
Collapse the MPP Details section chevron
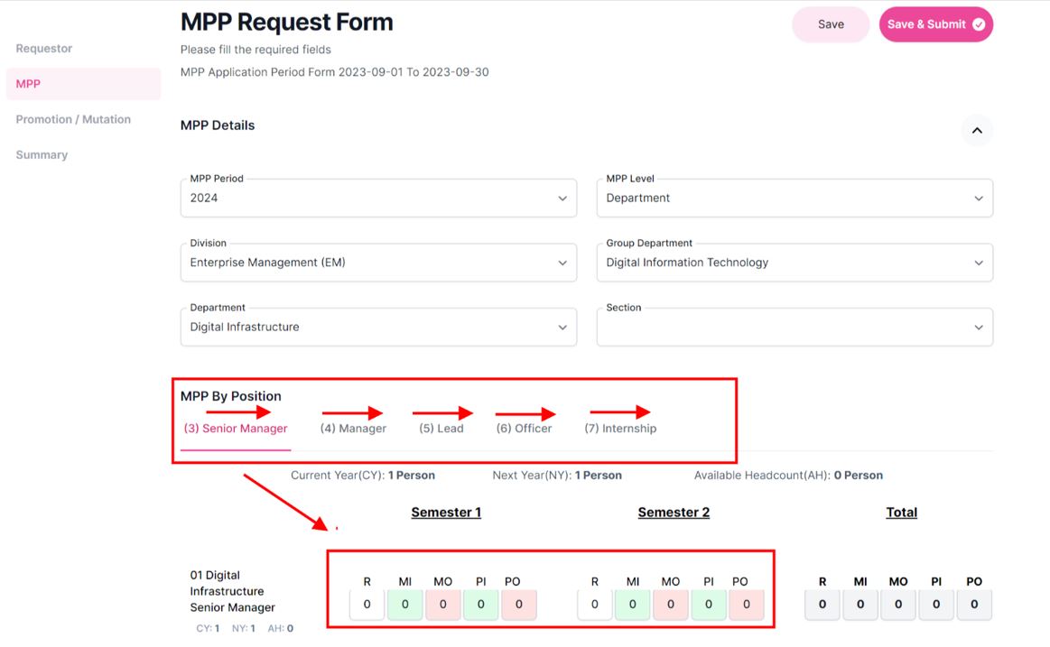coord(976,131)
